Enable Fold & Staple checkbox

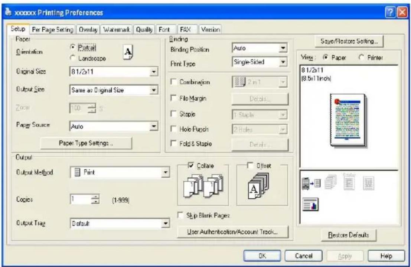point(173,143)
